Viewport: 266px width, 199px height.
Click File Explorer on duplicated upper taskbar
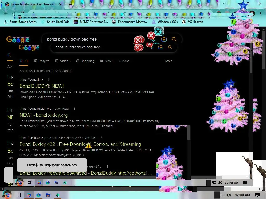click(x=56, y=183)
